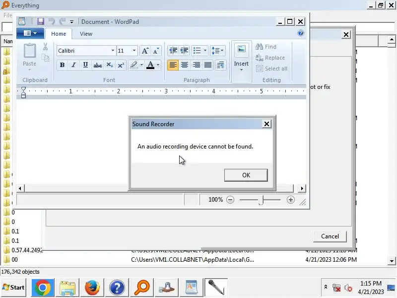Image resolution: width=397 pixels, height=298 pixels.
Task: Switch to the Home ribbon tab
Action: tap(59, 34)
